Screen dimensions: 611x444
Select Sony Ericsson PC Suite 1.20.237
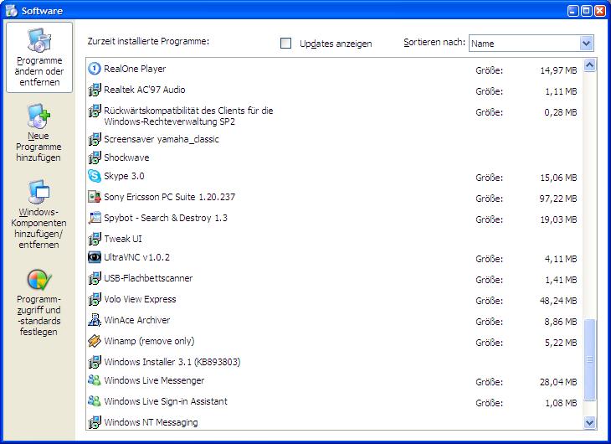[170, 197]
